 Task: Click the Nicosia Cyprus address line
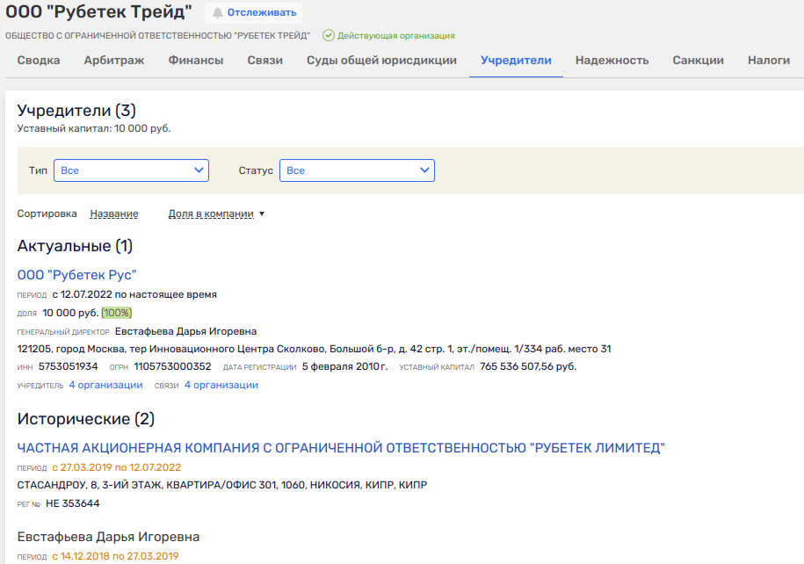pyautogui.click(x=222, y=485)
